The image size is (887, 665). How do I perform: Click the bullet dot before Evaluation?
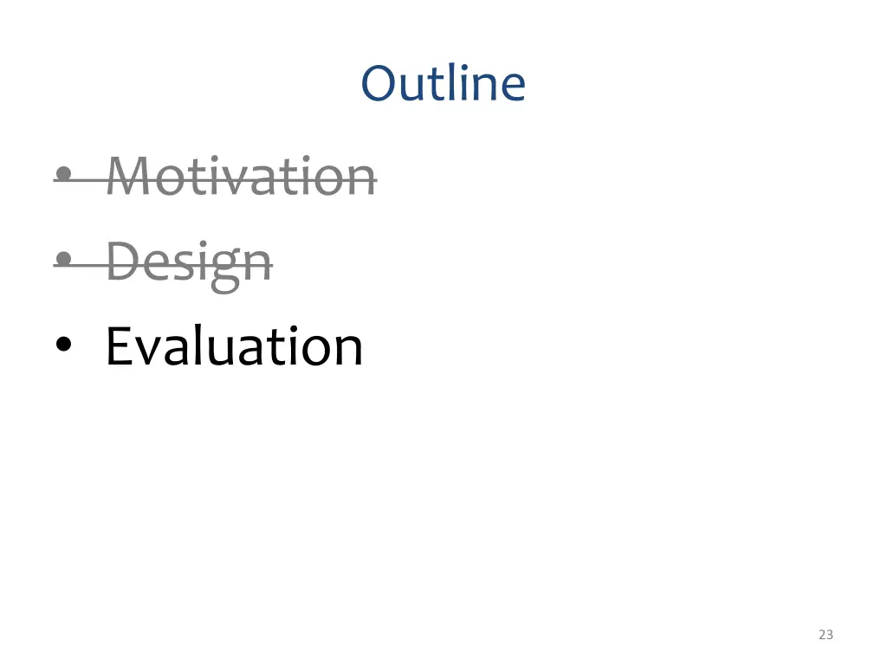point(64,344)
